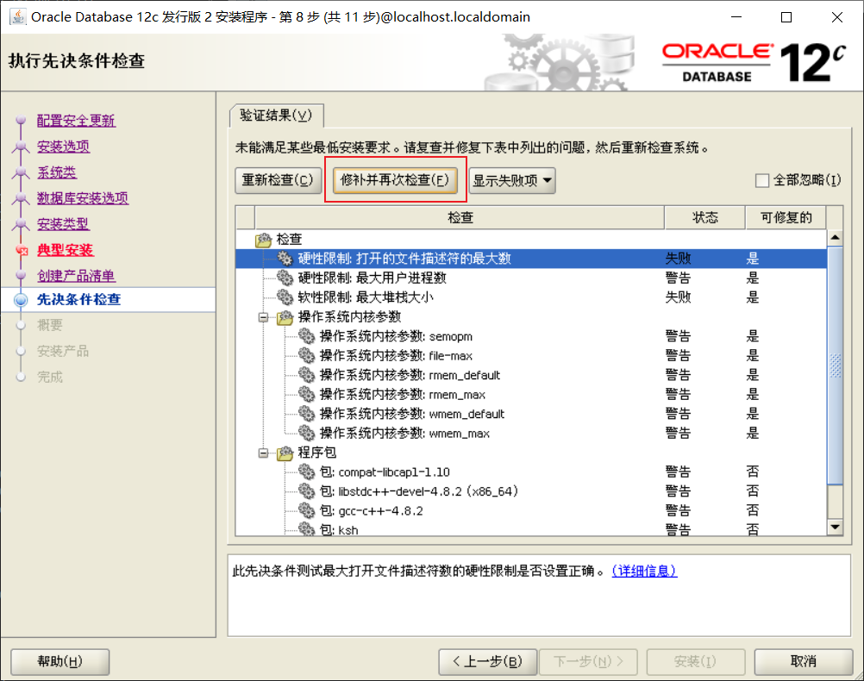This screenshot has width=864, height=681.
Task: Click the vertical scrollbar thumb of the check list
Action: (x=836, y=365)
